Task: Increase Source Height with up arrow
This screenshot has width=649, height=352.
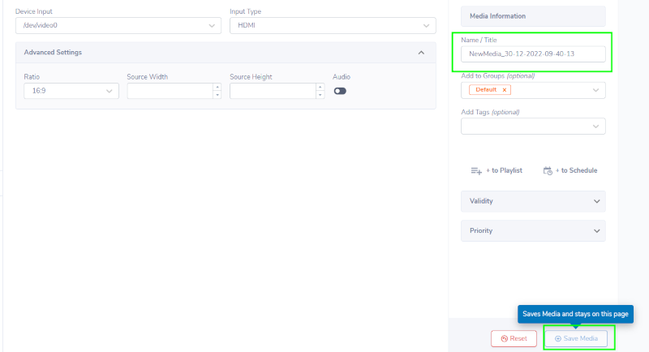Action: [x=320, y=88]
